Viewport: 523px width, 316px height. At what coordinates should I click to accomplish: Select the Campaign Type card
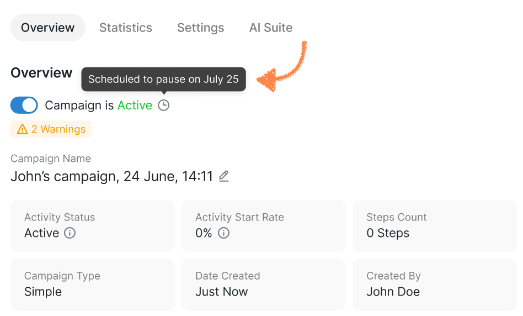(92, 284)
